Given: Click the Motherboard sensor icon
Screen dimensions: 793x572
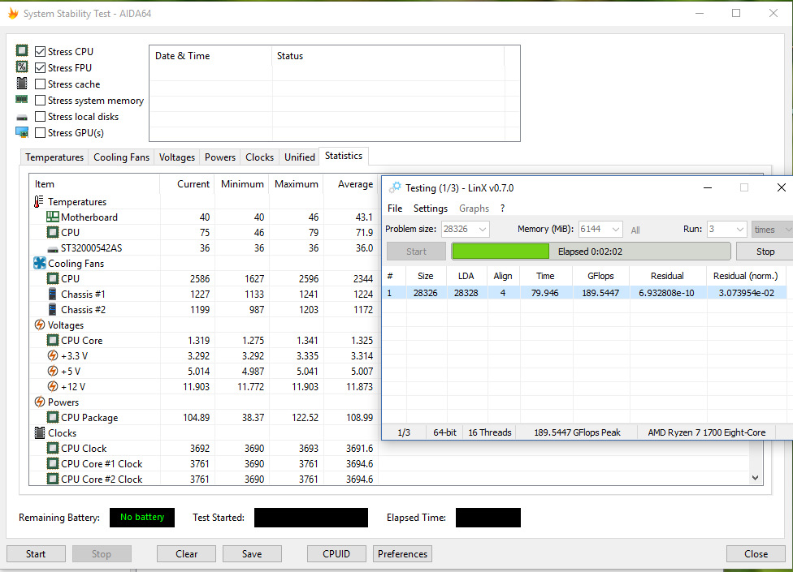Looking at the screenshot, I should (x=53, y=217).
